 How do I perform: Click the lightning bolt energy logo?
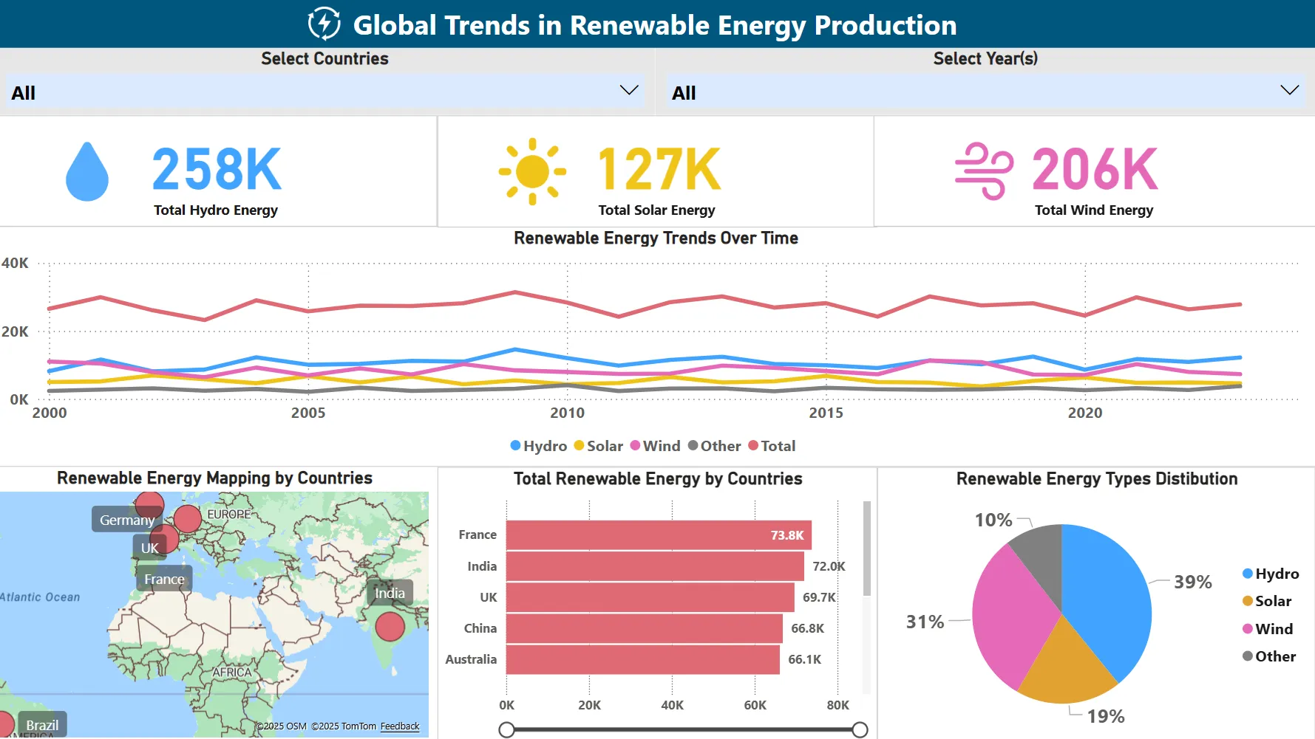click(x=324, y=24)
